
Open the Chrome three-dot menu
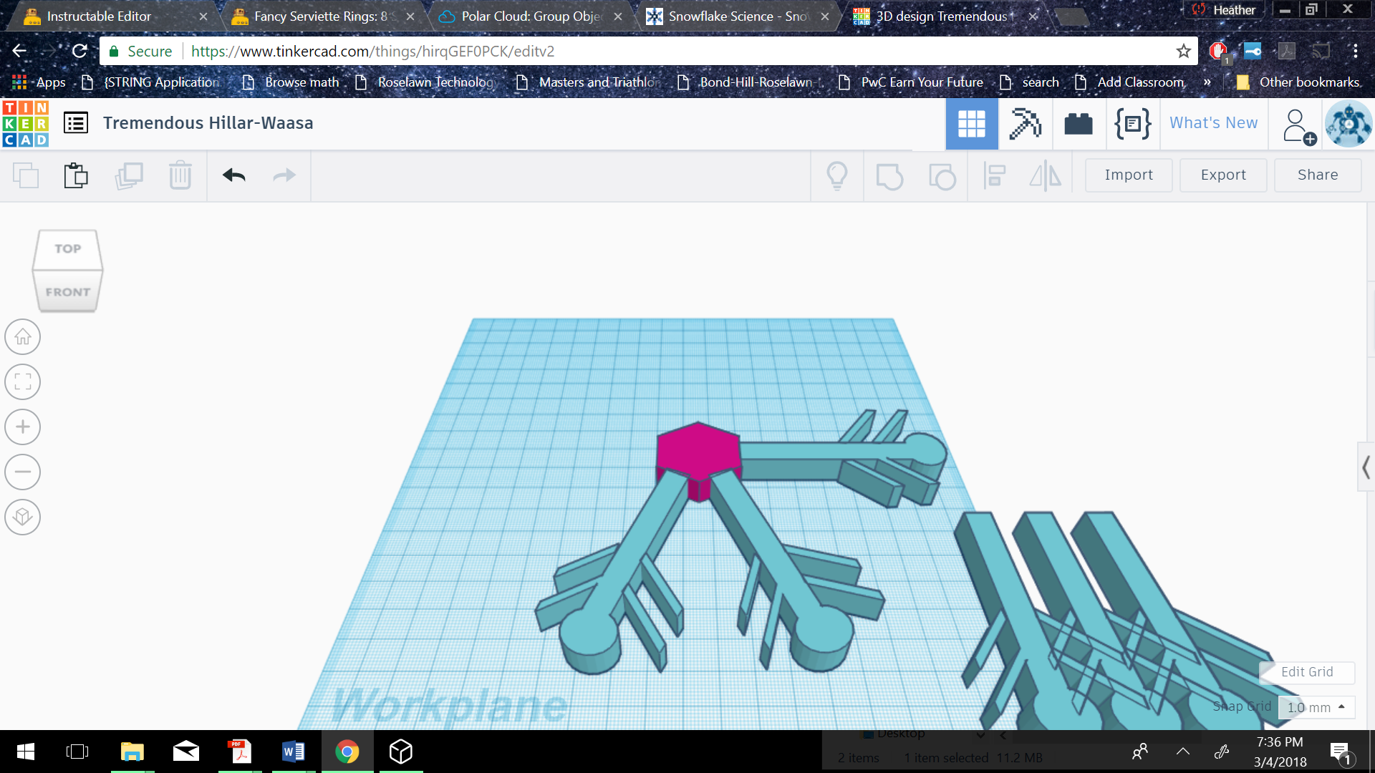(1355, 52)
